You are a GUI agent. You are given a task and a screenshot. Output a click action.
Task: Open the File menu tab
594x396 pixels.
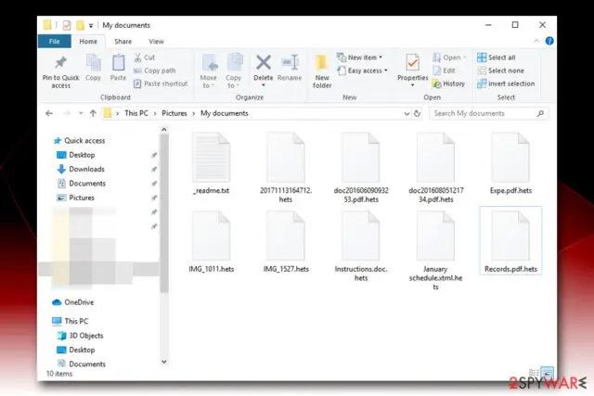tap(54, 41)
